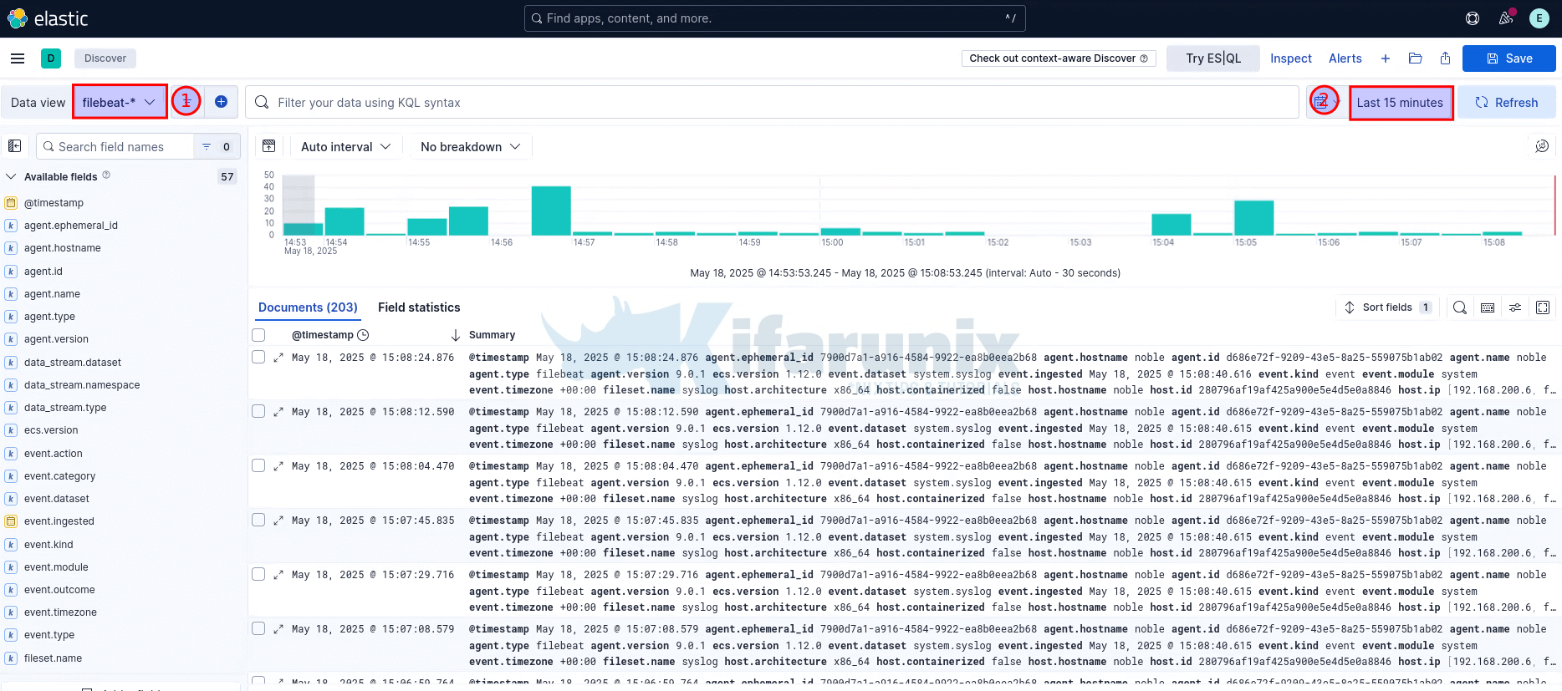Open the hamburger navigation menu

(x=17, y=58)
